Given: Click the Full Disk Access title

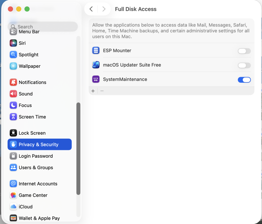Looking at the screenshot, I should tap(136, 9).
